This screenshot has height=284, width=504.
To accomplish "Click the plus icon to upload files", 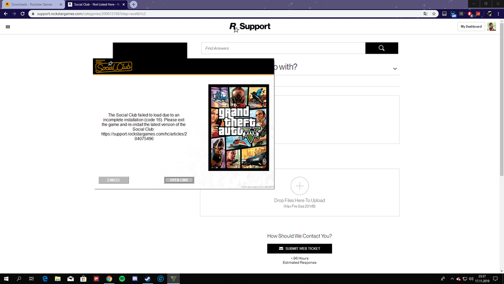I will (x=300, y=186).
